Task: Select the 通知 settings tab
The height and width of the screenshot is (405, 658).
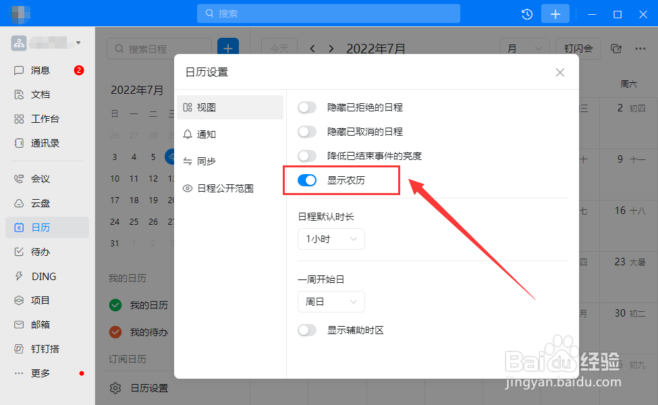Action: pyautogui.click(x=230, y=134)
